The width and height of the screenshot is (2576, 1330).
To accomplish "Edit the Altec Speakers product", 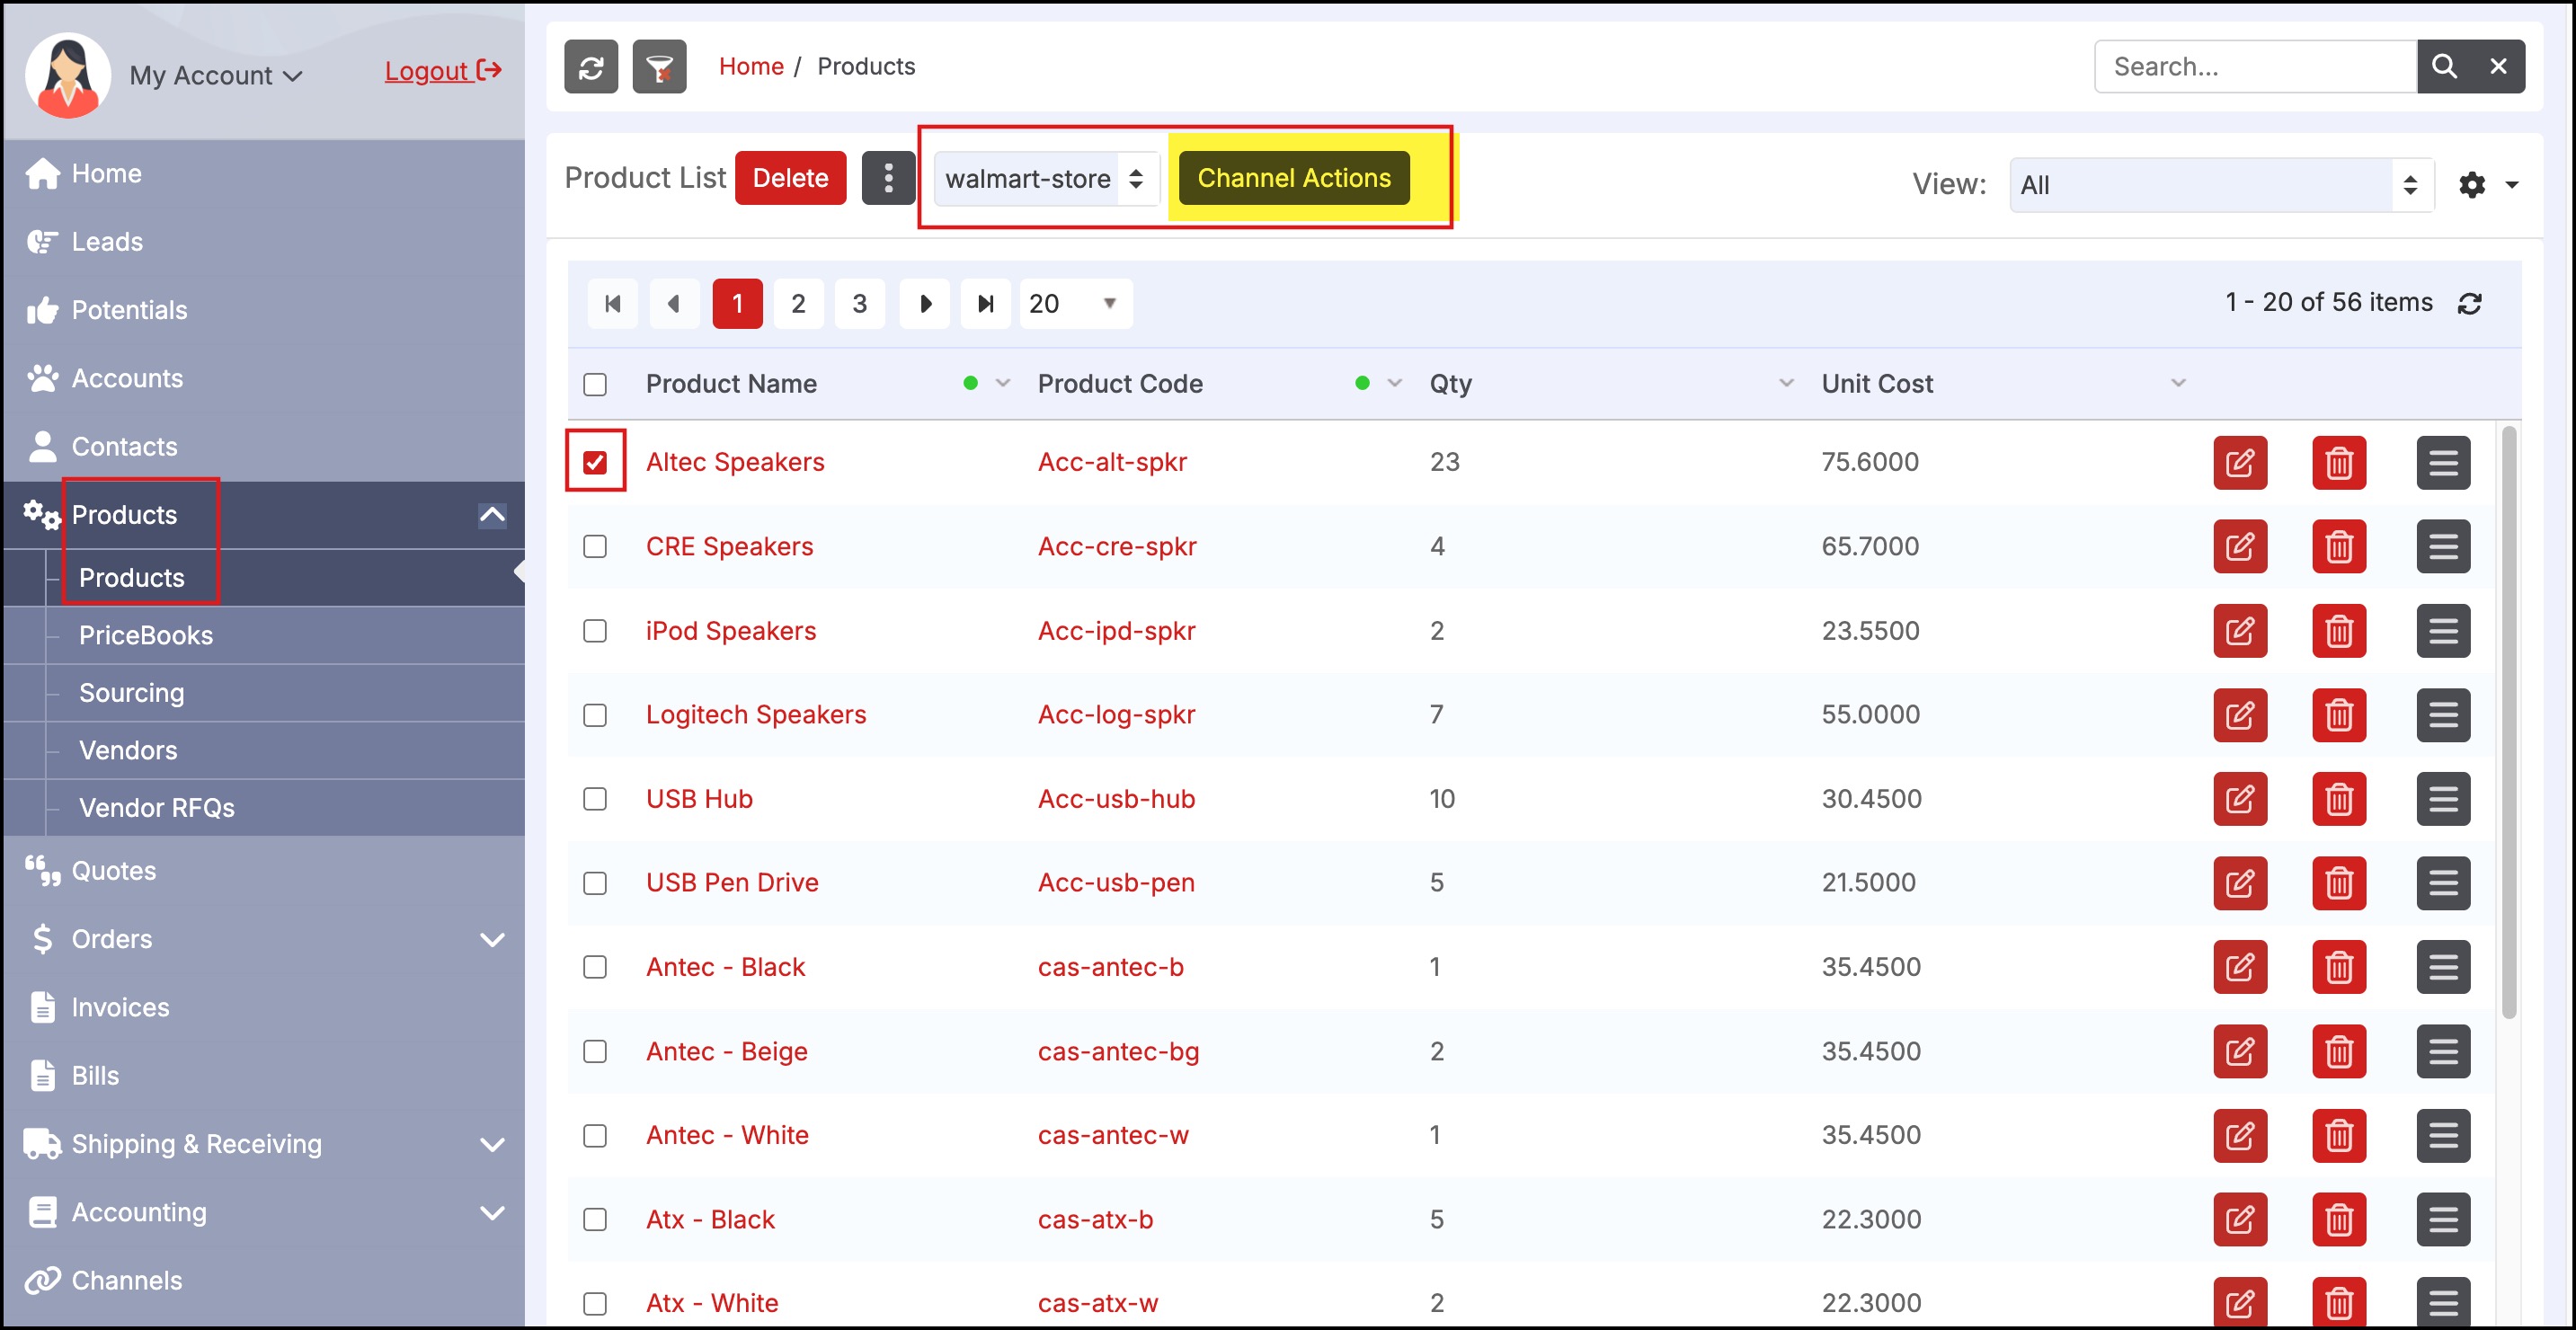I will (x=2240, y=463).
